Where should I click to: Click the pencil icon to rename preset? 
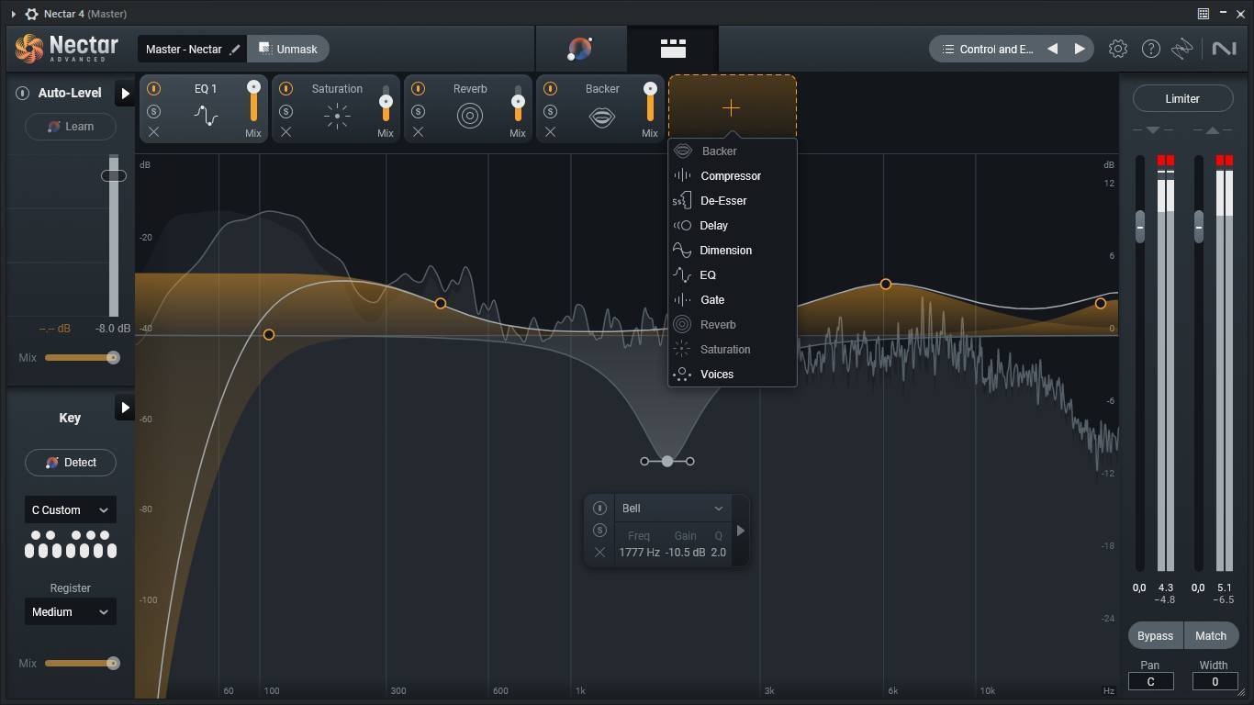[x=235, y=49]
